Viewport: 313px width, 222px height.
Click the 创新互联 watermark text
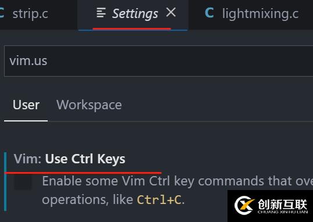pos(283,204)
